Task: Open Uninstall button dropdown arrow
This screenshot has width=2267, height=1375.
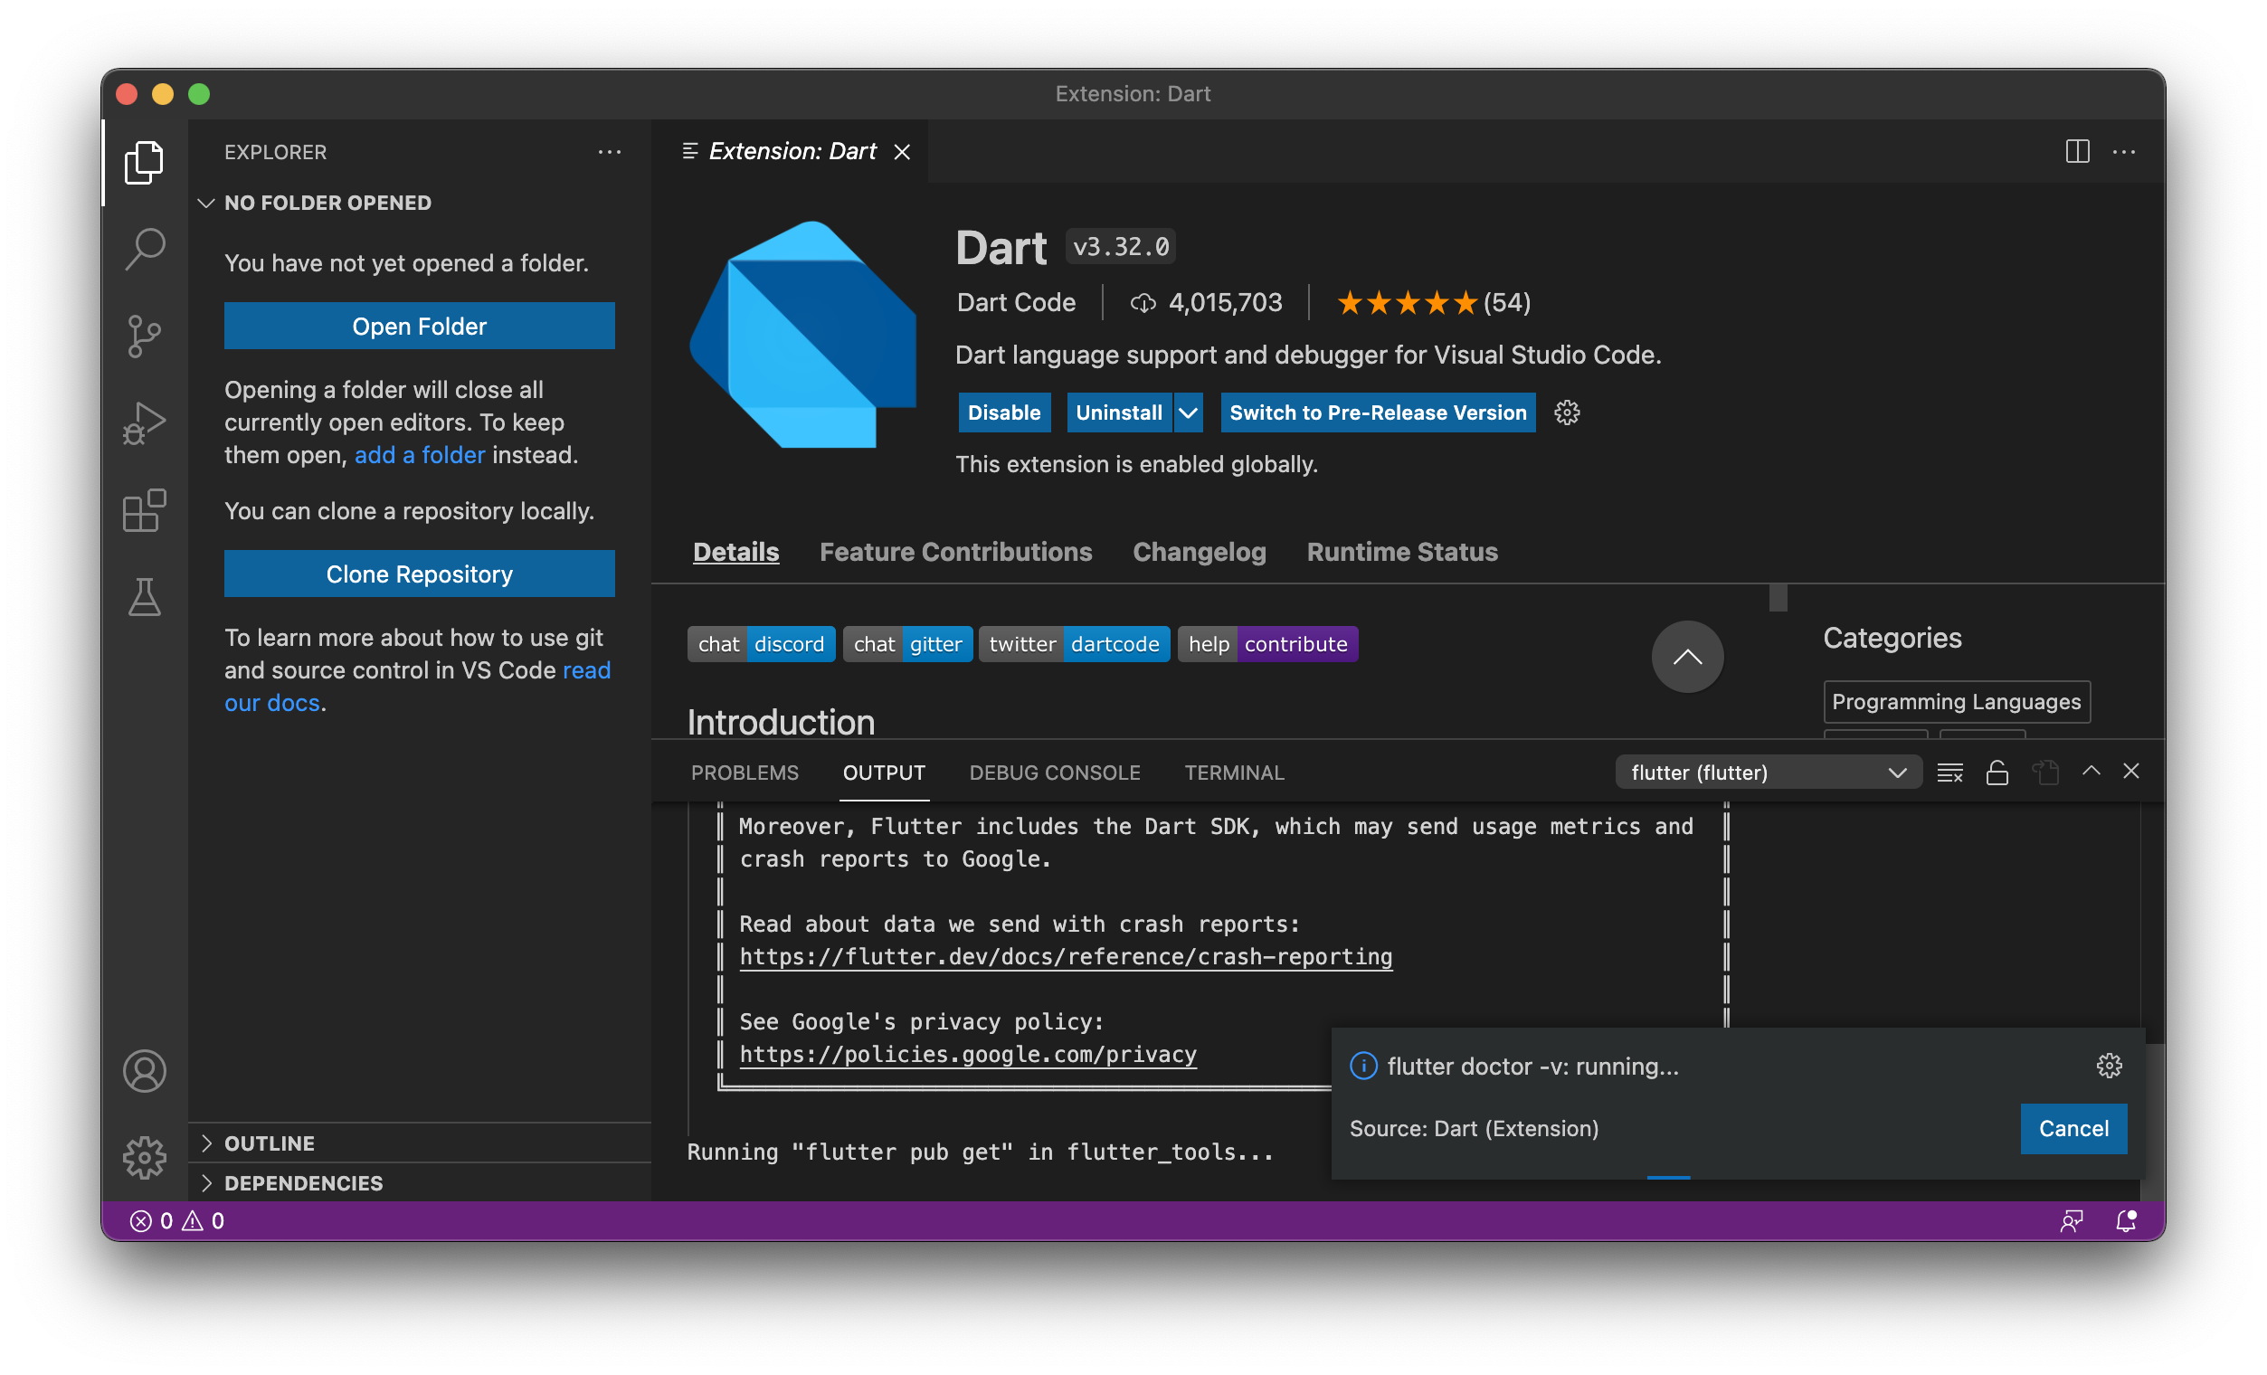Action: pyautogui.click(x=1188, y=413)
